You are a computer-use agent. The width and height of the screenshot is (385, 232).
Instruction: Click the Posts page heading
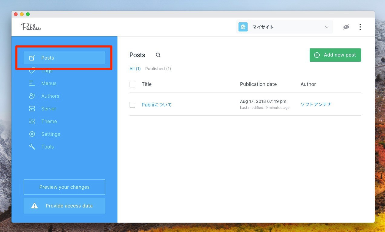tap(137, 55)
